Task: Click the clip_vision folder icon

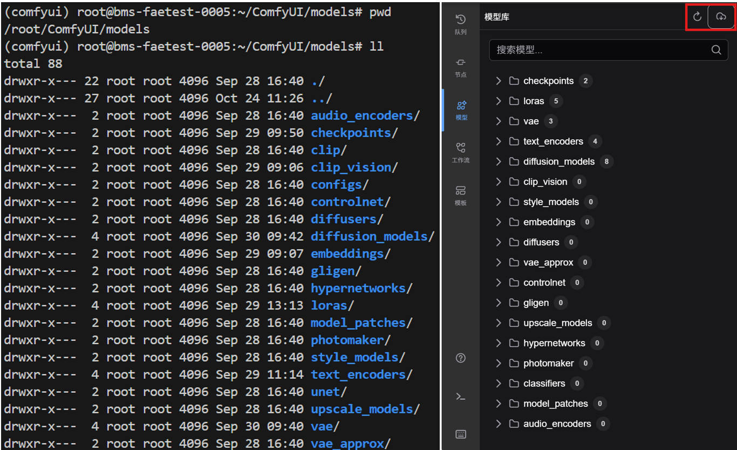Action: pyautogui.click(x=514, y=182)
